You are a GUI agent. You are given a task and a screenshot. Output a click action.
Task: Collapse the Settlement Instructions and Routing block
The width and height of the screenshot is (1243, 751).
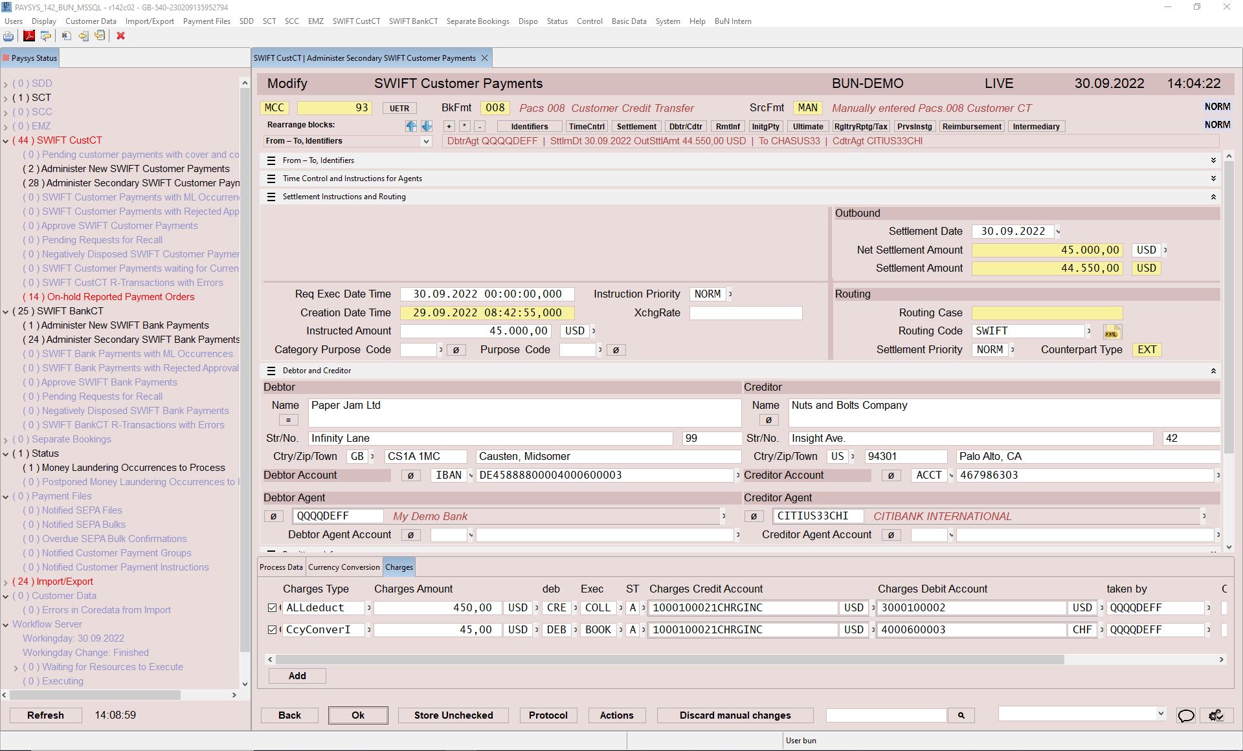click(1213, 197)
